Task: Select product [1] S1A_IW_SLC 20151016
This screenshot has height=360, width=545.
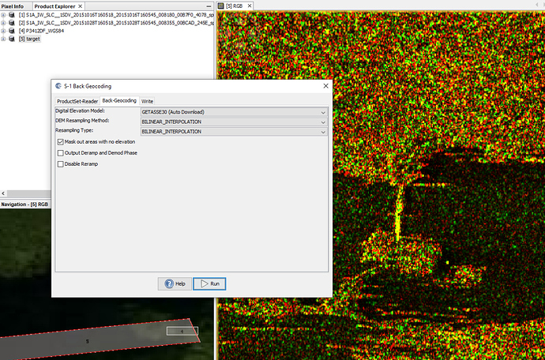Action: point(116,14)
